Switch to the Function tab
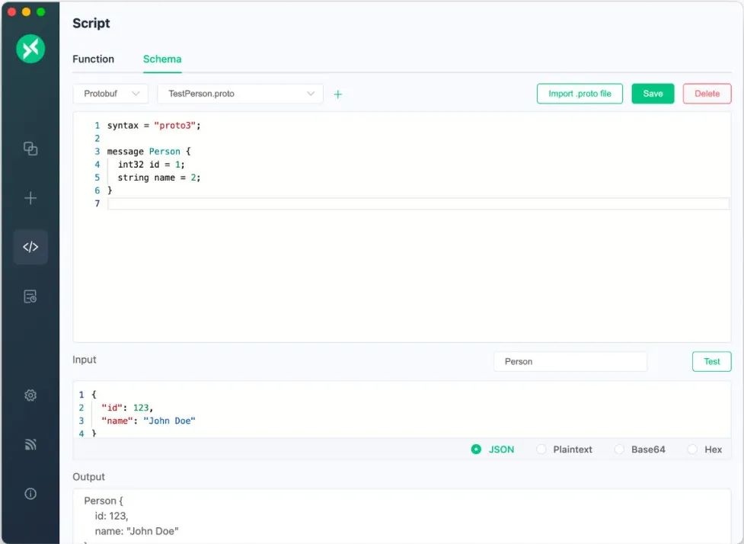 click(x=93, y=59)
